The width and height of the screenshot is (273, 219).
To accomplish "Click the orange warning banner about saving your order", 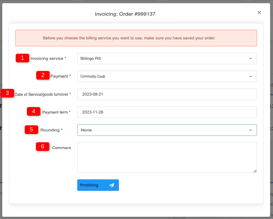I will click(x=136, y=38).
